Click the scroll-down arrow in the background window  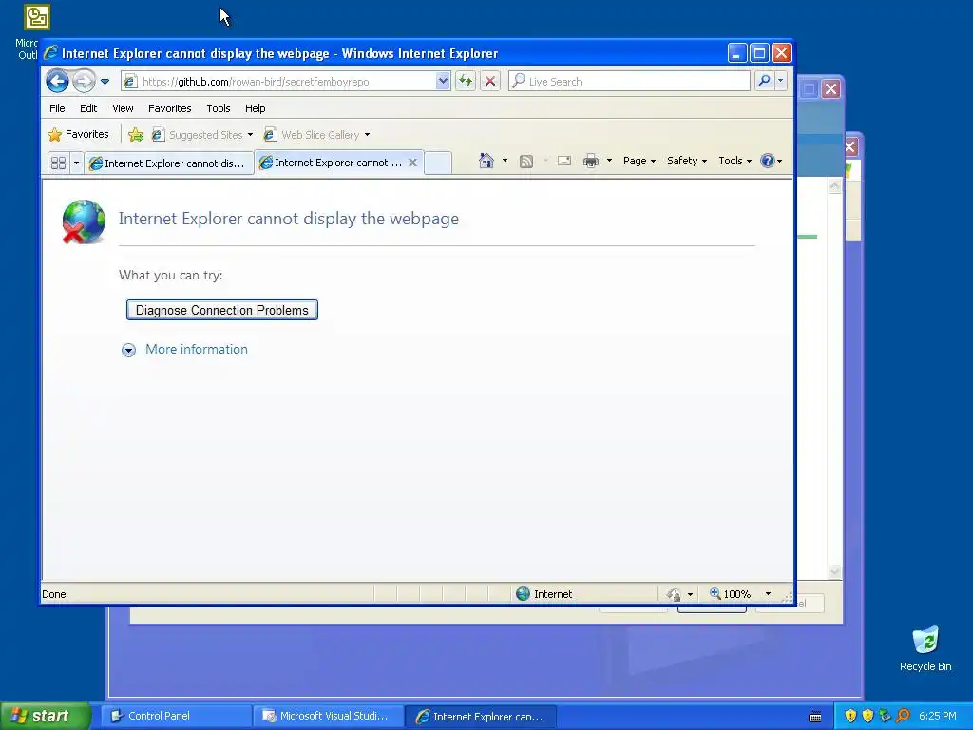834,571
